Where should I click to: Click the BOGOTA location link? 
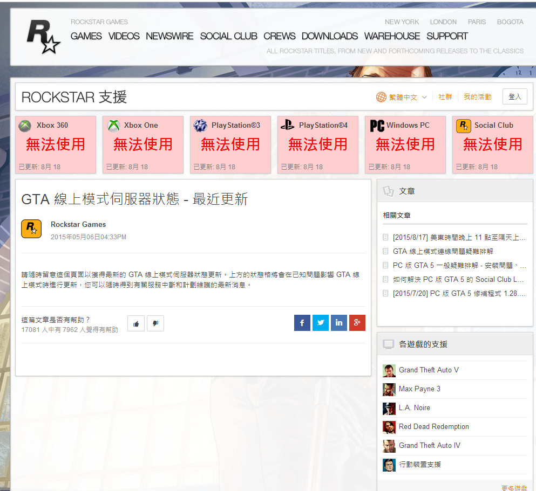(510, 22)
